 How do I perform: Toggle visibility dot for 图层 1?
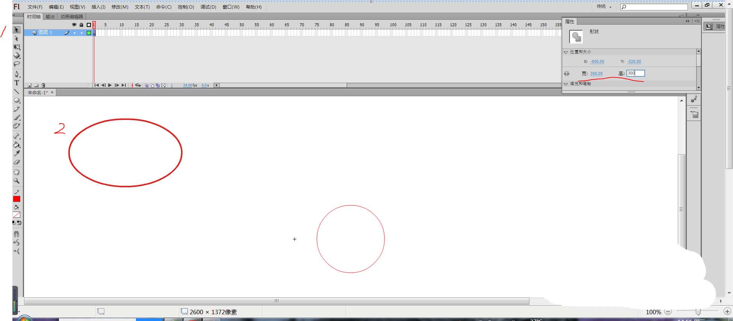(74, 33)
